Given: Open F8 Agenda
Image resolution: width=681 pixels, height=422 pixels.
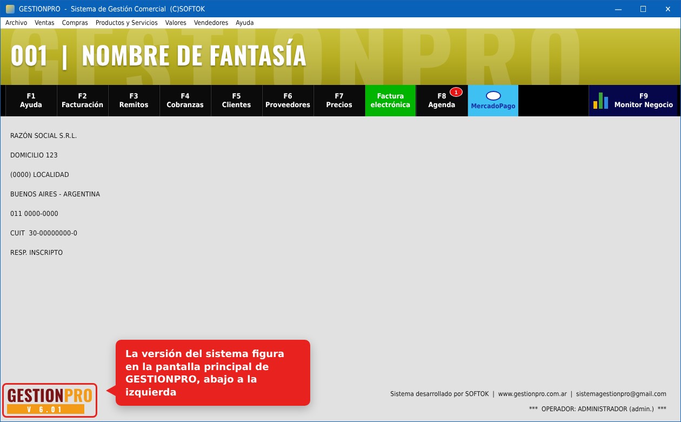Looking at the screenshot, I should [442, 101].
